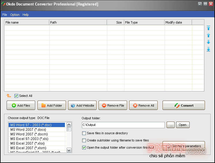Select MS Word 2007 (*.docx) output type
Screen dimensions: 215x163
[37, 129]
